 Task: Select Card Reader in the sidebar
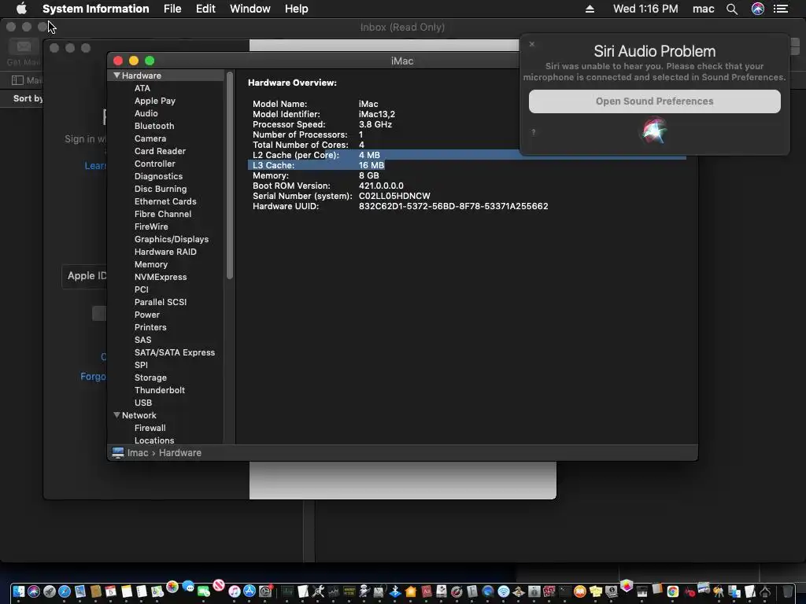pyautogui.click(x=160, y=151)
